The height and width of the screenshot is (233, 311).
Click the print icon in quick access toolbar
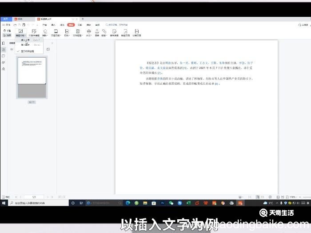[24, 25]
